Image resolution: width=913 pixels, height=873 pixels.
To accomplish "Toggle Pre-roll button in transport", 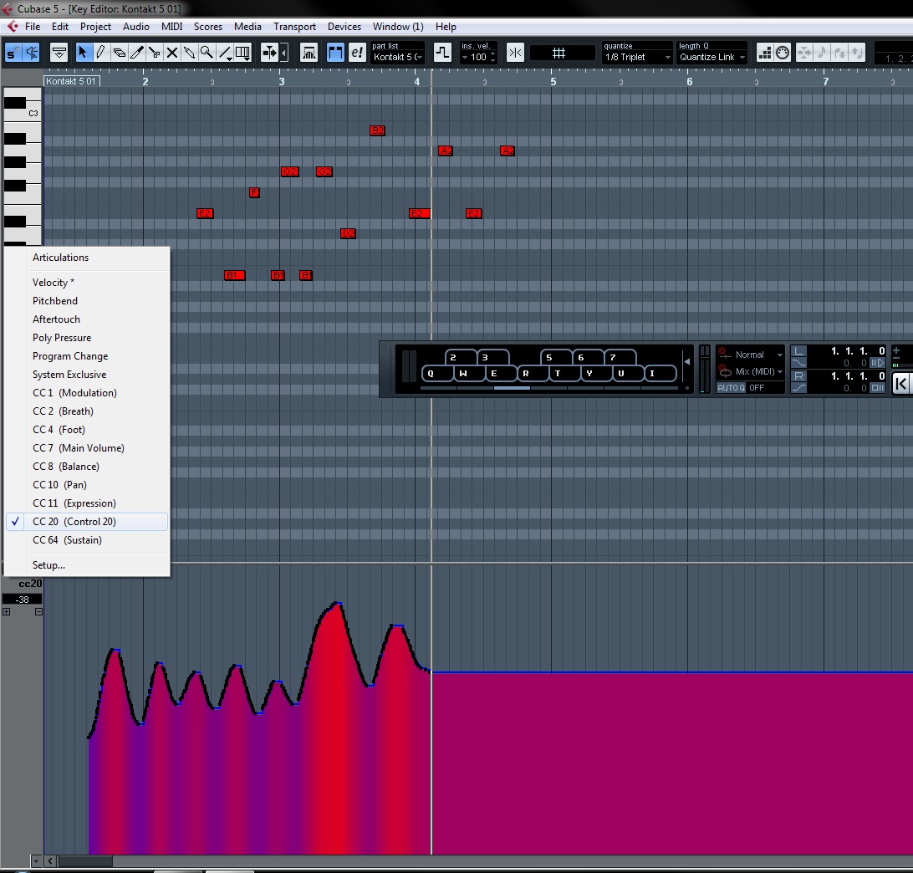I will coord(877,363).
